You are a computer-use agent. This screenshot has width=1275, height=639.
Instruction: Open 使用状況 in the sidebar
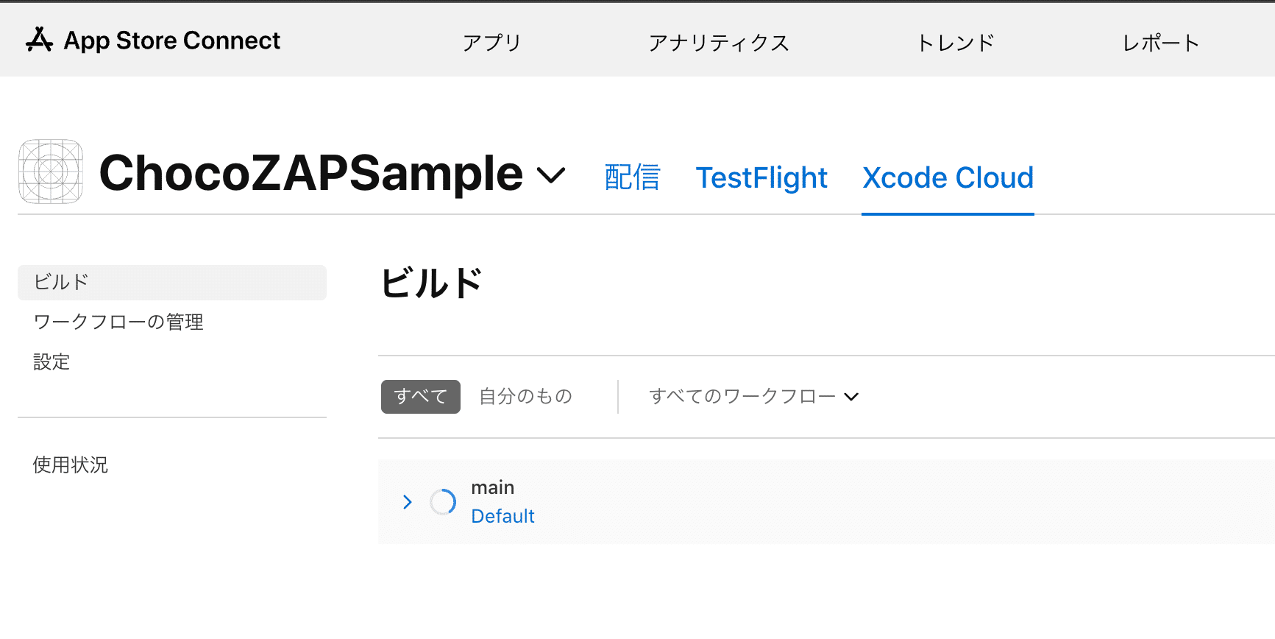(71, 465)
